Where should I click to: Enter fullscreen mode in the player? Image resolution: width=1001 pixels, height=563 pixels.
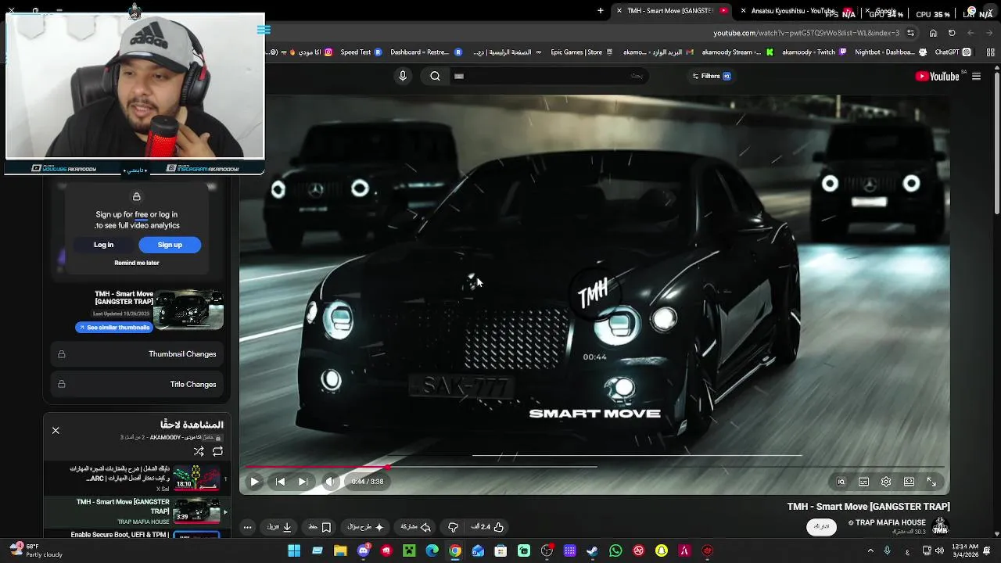coord(931,482)
